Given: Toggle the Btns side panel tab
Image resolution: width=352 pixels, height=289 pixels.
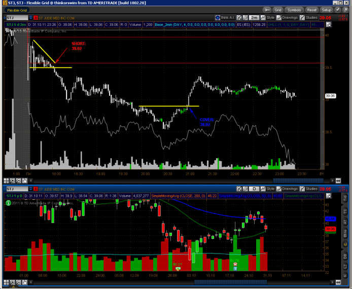Looking at the screenshot, I should [x=345, y=233].
